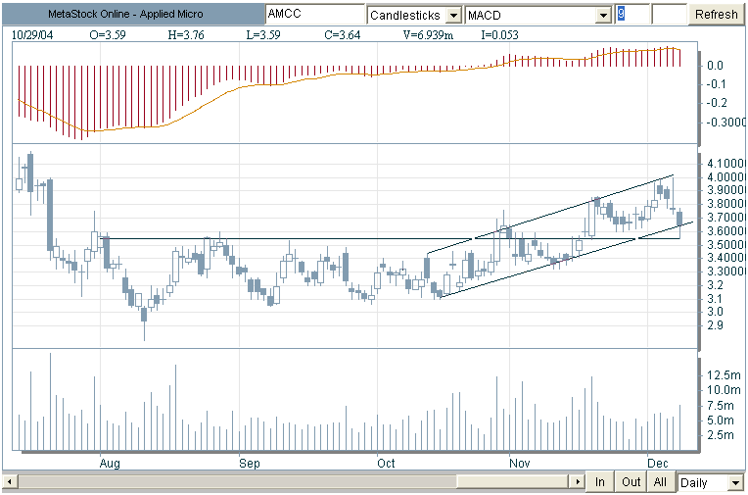748x495 pixels.
Task: Click the indicator value I=0.053
Action: pyautogui.click(x=499, y=35)
